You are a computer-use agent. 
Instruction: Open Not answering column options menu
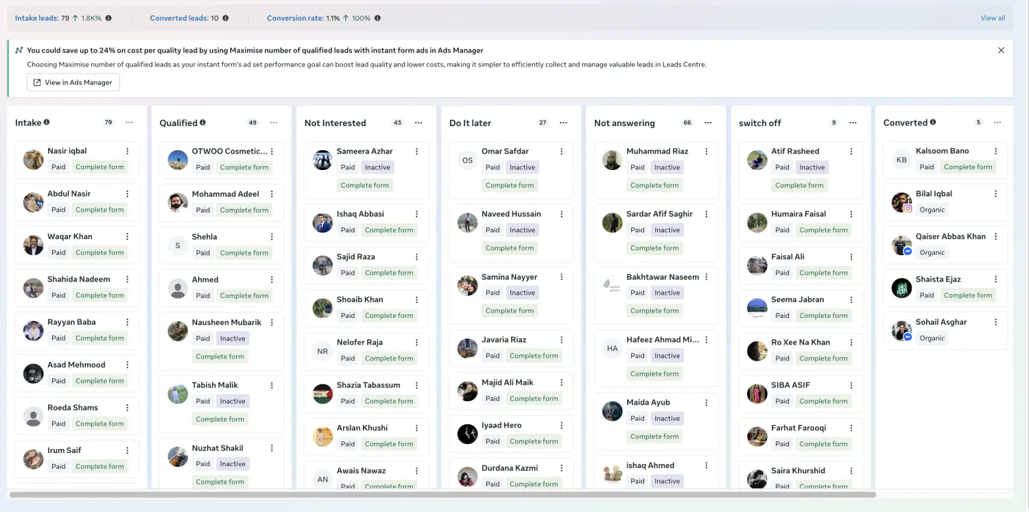tap(708, 123)
